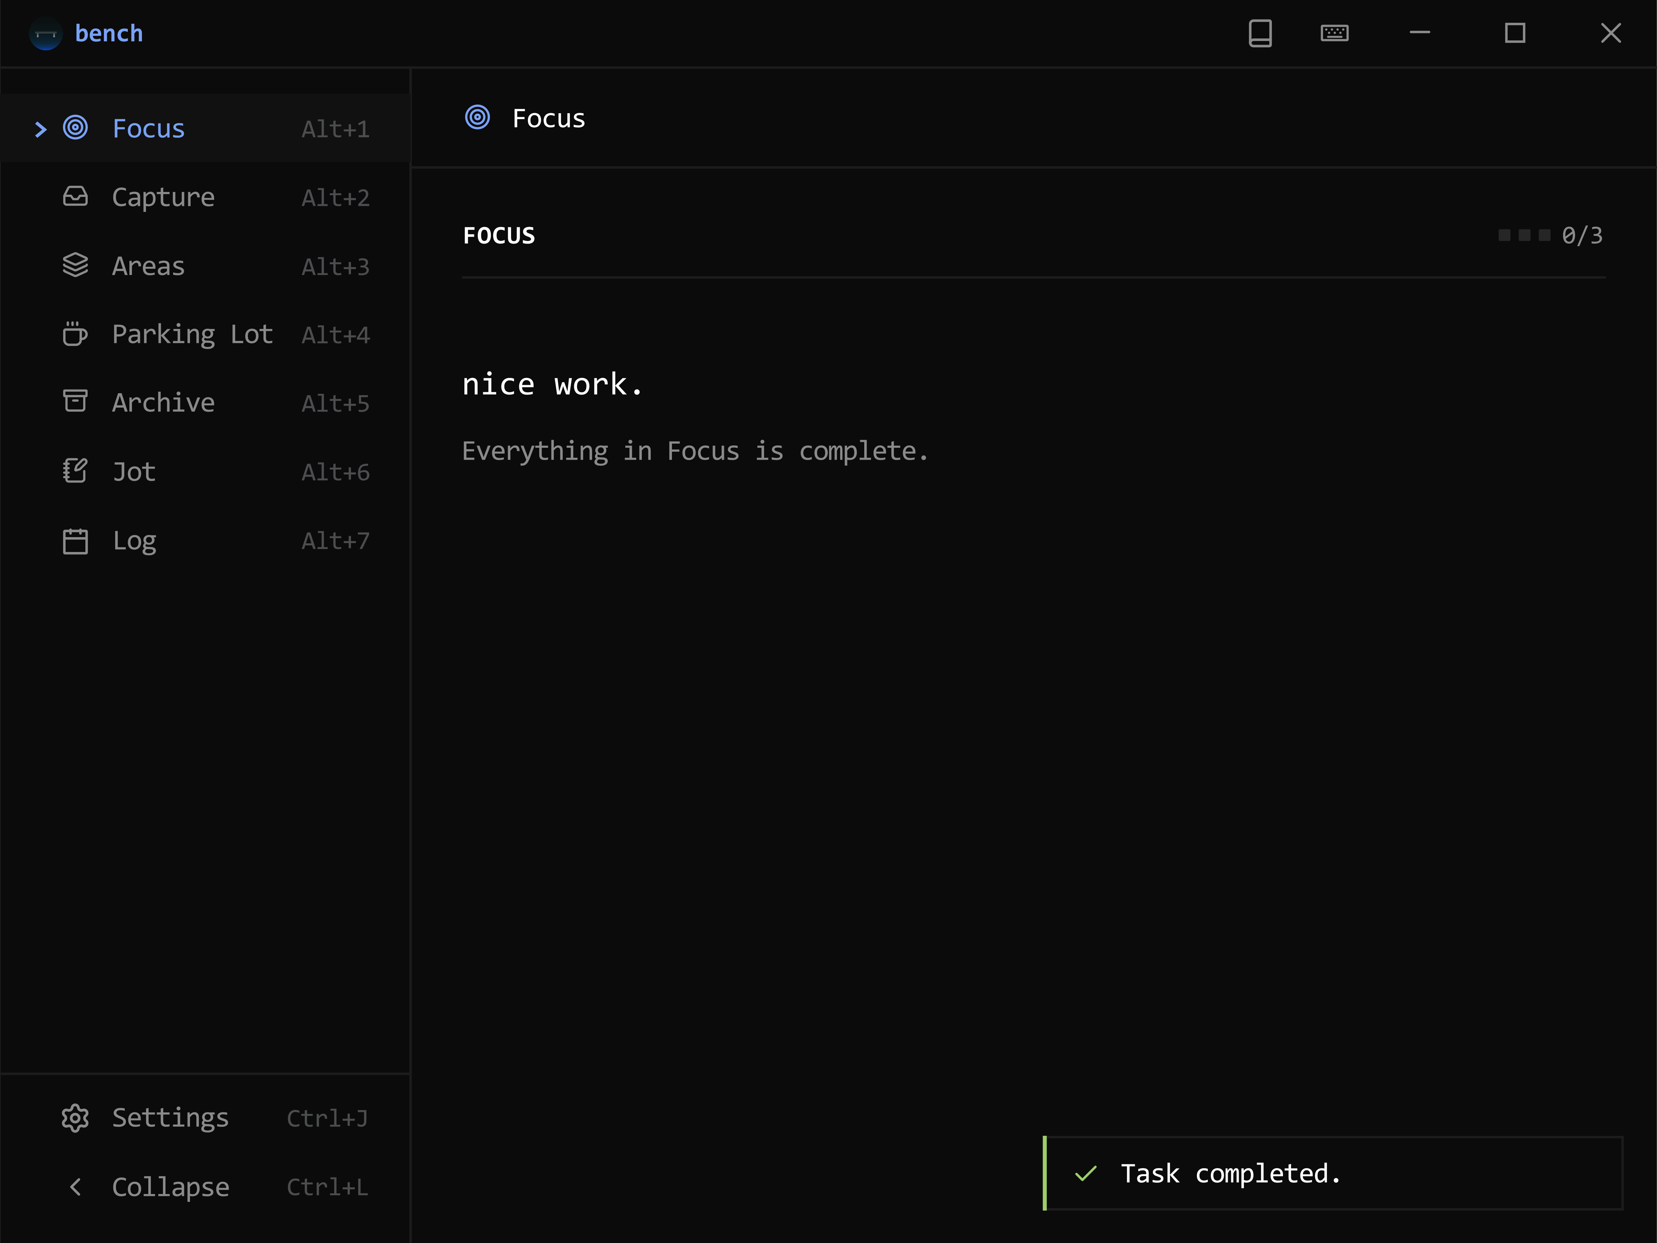Click the Archive box icon
The width and height of the screenshot is (1657, 1243).
(76, 401)
